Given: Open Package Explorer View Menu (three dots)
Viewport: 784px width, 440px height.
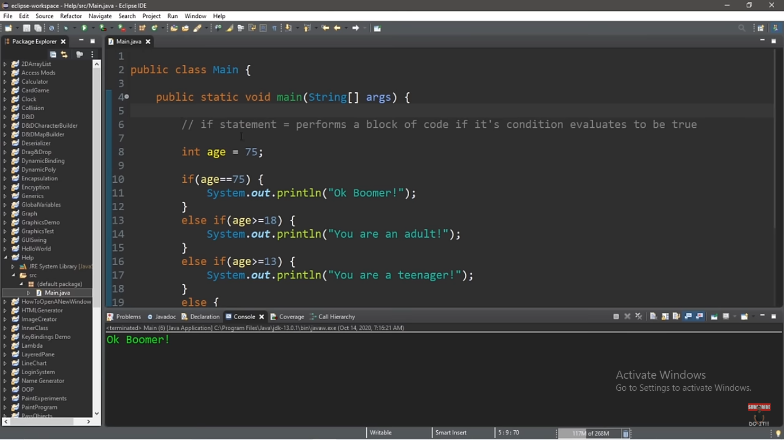Looking at the screenshot, I should (x=92, y=54).
